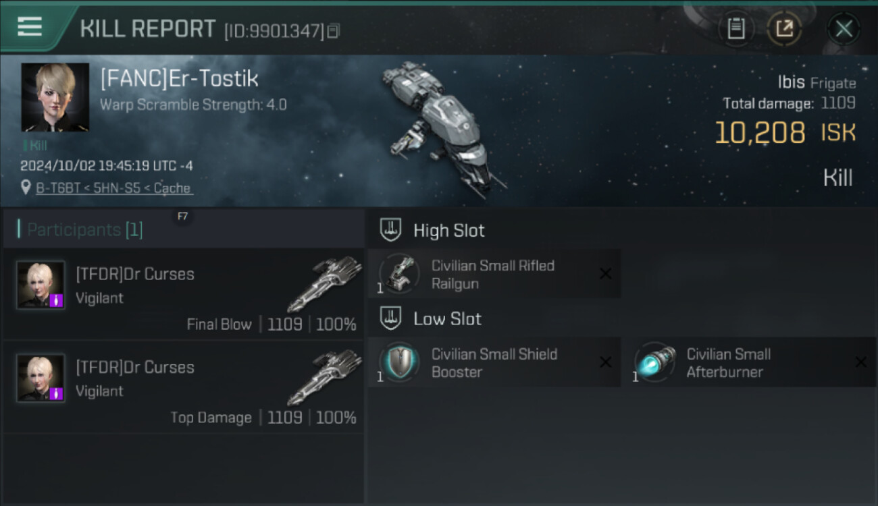Click X beside Civilian Small Shield Booster
This screenshot has height=506, width=878.
[605, 363]
